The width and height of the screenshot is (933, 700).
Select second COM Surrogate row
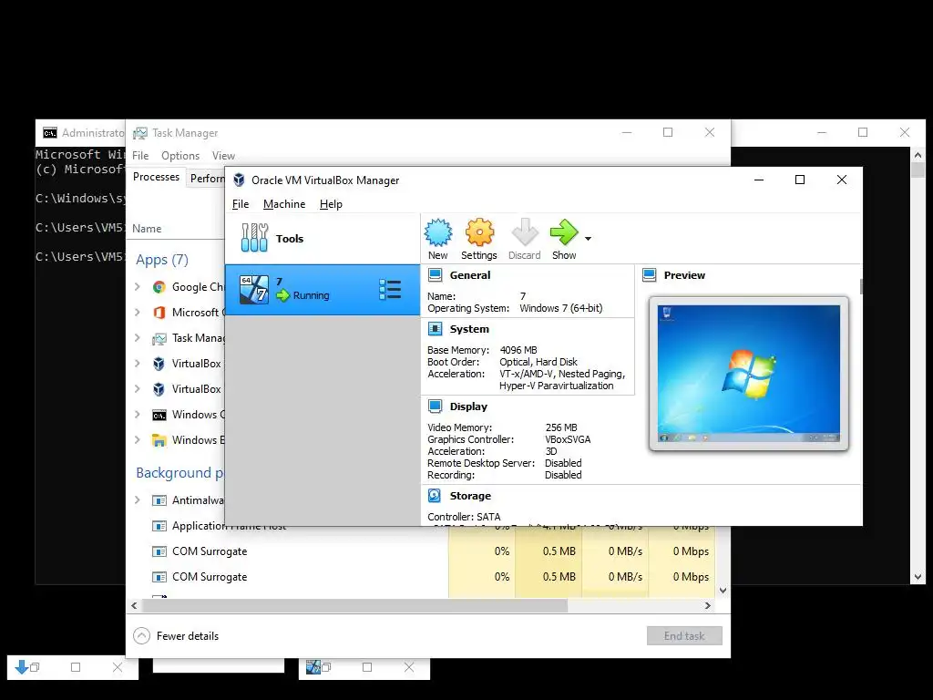pyautogui.click(x=421, y=577)
